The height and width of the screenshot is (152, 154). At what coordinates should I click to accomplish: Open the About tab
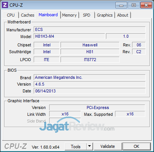pos(123,15)
